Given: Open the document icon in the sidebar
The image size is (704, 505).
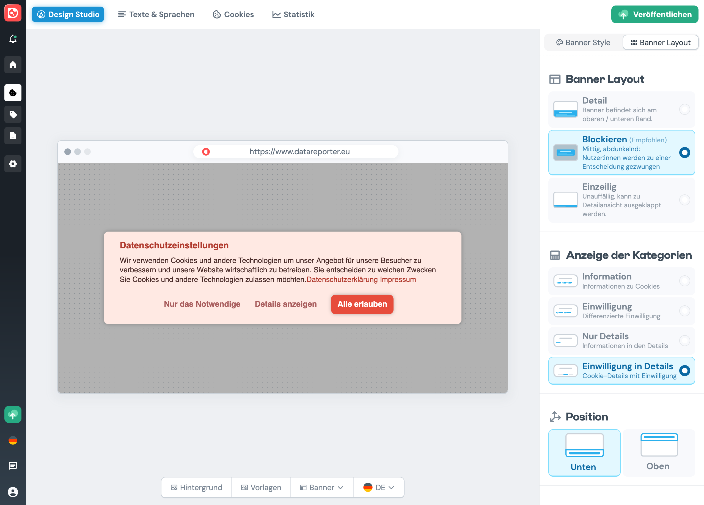Looking at the screenshot, I should pos(13,136).
